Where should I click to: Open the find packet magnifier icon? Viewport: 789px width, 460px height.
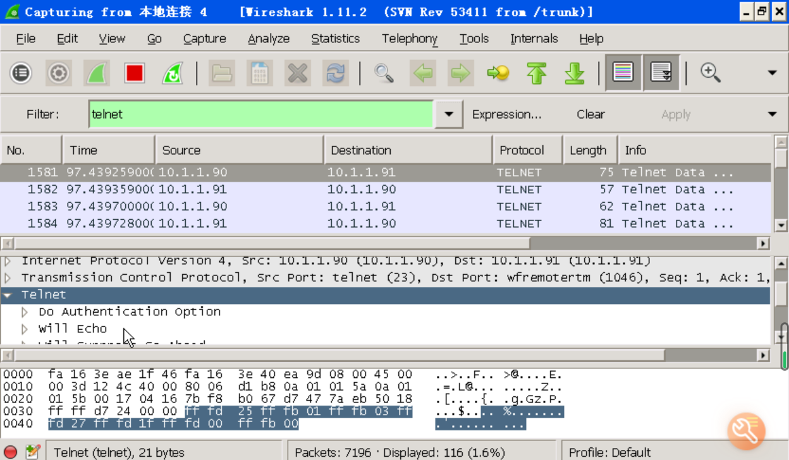coord(384,73)
